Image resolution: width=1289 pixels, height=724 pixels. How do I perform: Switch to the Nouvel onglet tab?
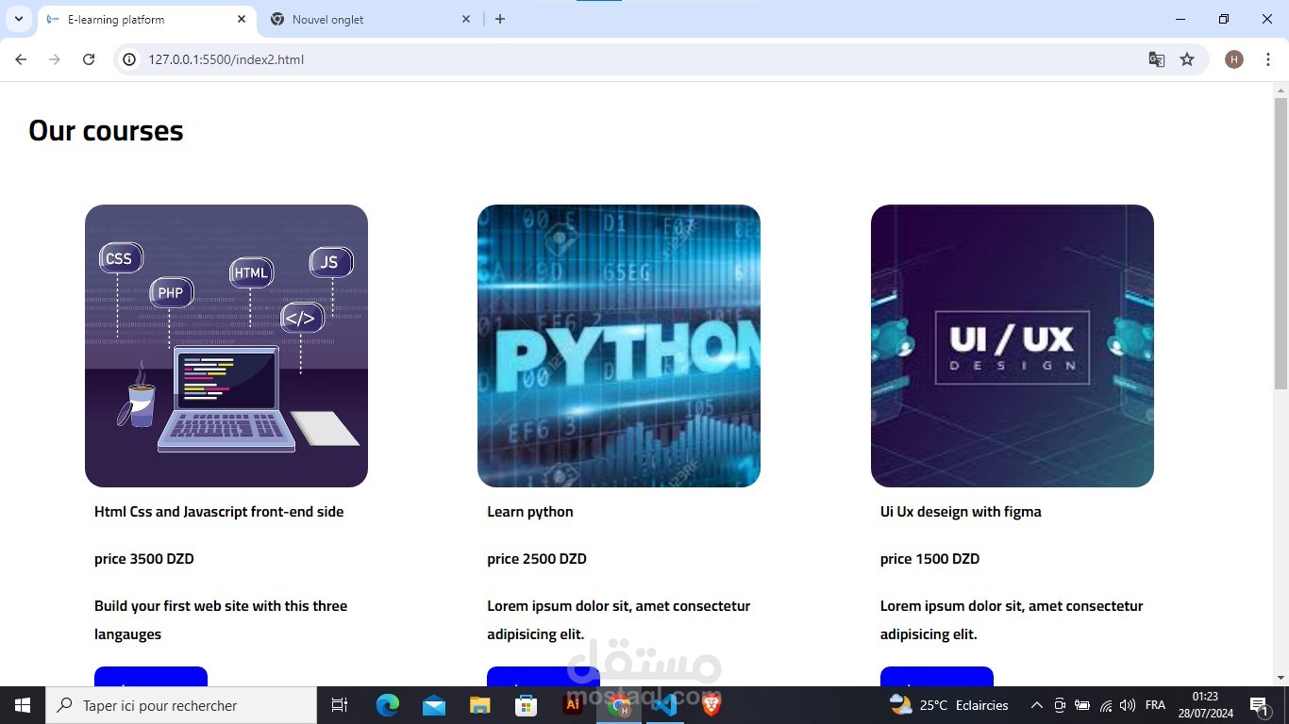(x=370, y=20)
